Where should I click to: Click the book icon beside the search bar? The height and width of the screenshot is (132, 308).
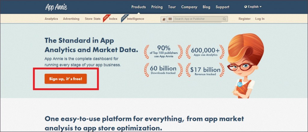coord(164,19)
